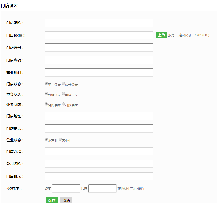Select 禁止登录 radio for 门店状态
217x203 pixels.
point(46,83)
